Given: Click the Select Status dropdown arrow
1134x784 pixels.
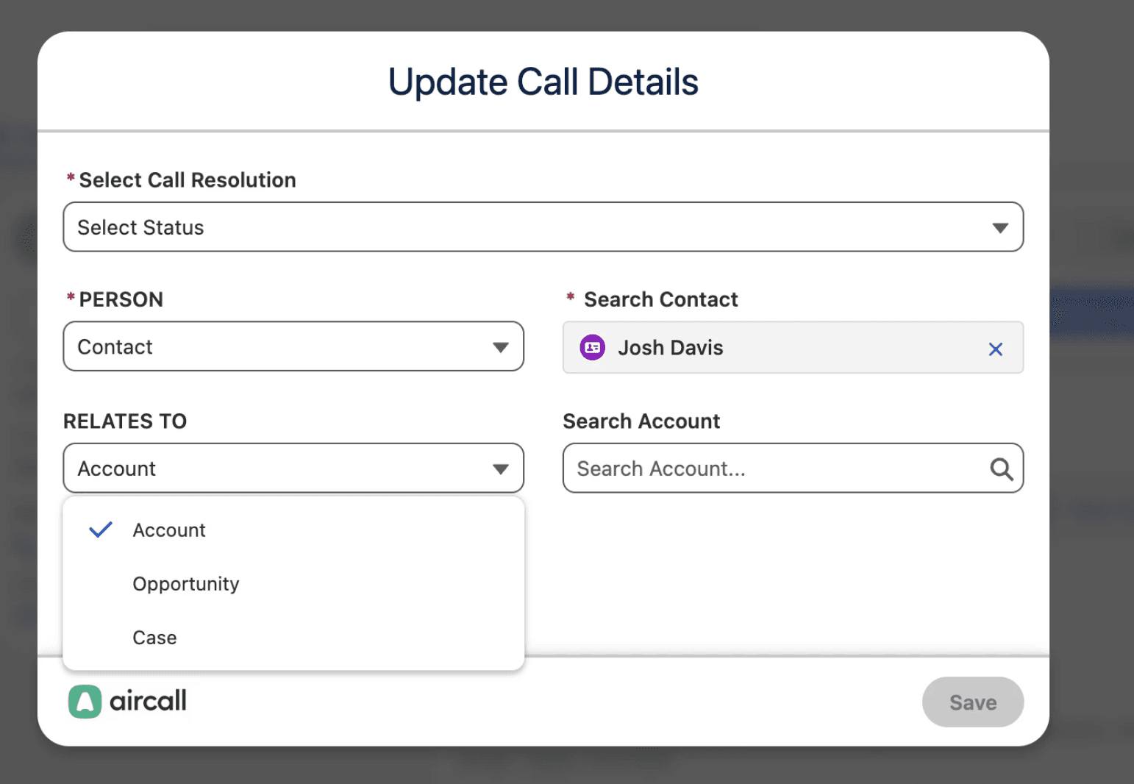Looking at the screenshot, I should tap(999, 228).
